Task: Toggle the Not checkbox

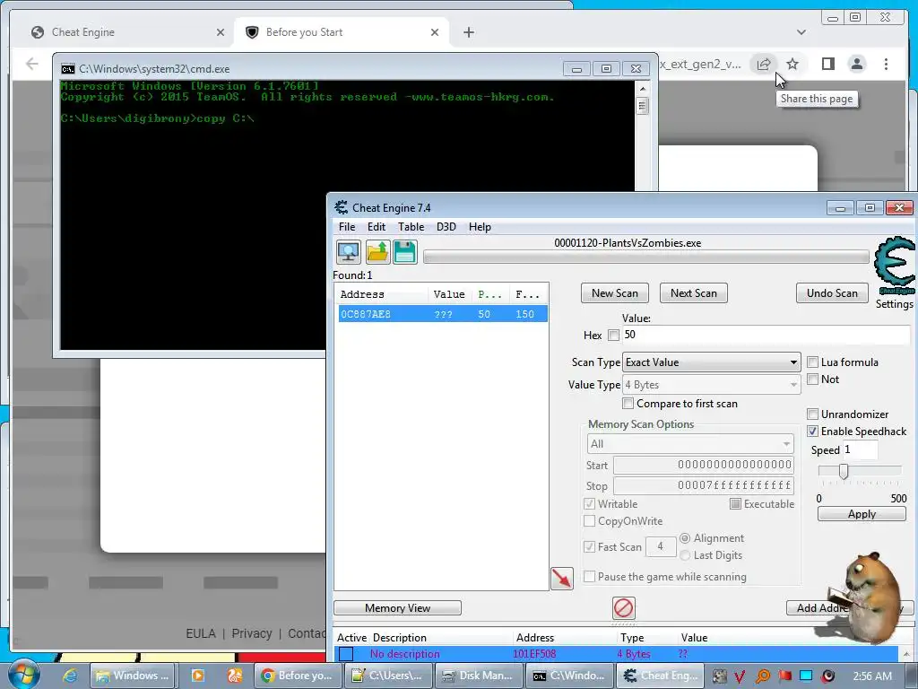Action: pyautogui.click(x=812, y=379)
